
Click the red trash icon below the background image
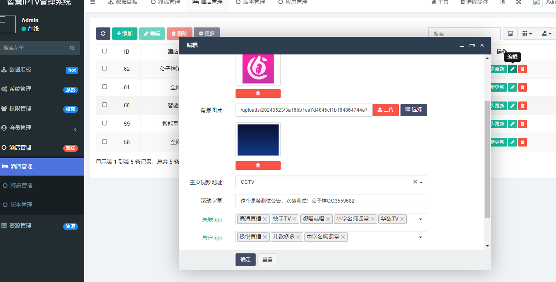[258, 165]
